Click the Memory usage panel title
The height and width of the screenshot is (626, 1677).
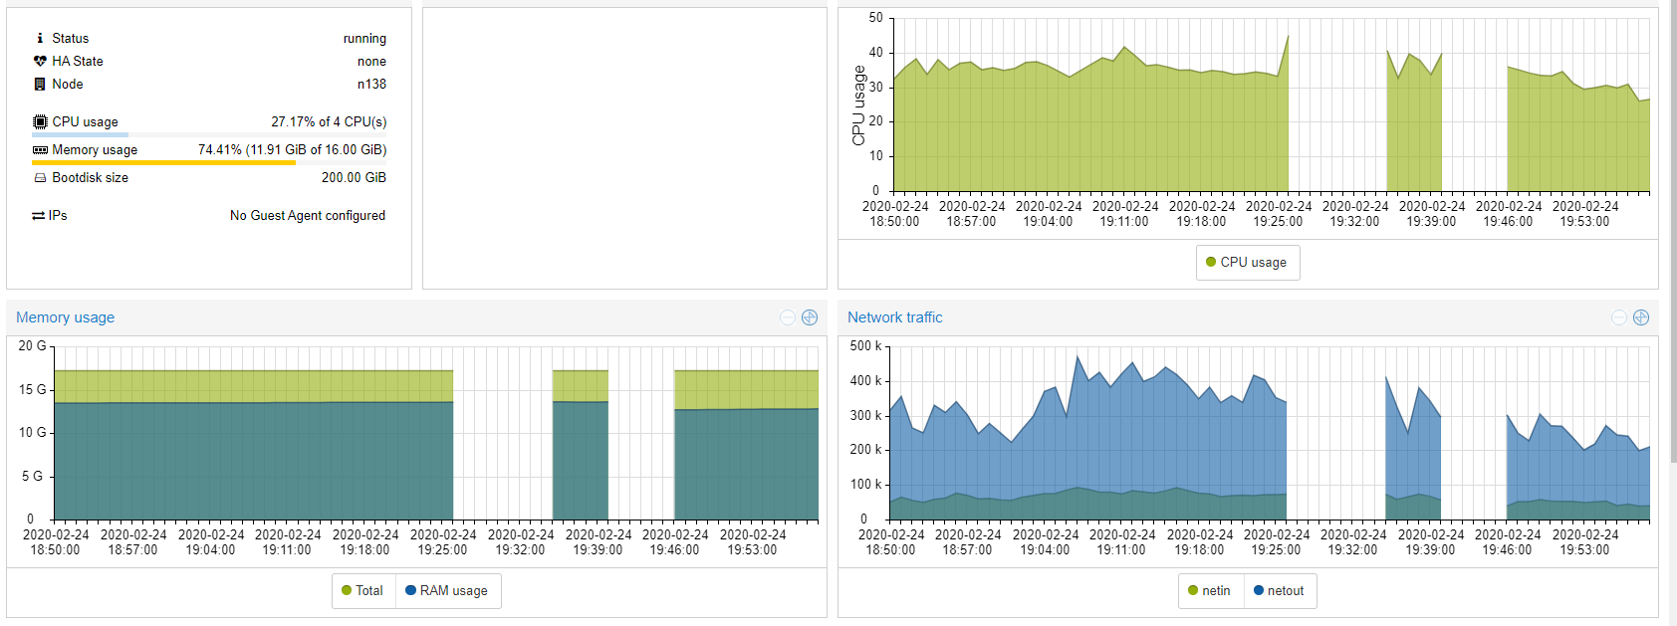pos(65,317)
